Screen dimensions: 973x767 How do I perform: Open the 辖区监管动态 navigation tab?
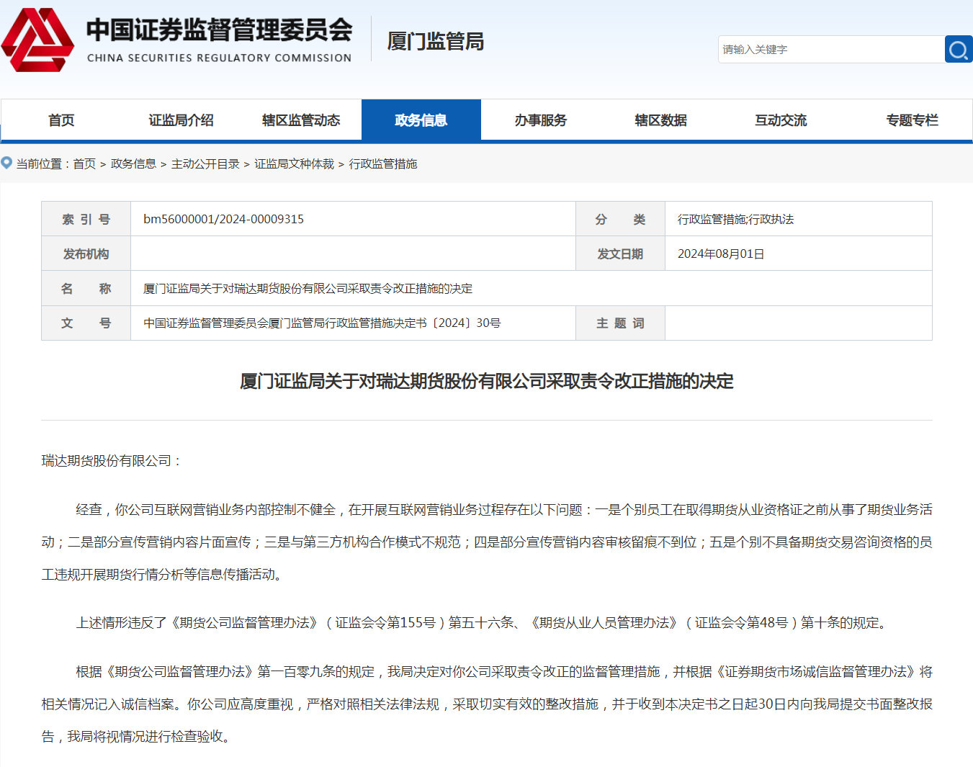pyautogui.click(x=301, y=120)
